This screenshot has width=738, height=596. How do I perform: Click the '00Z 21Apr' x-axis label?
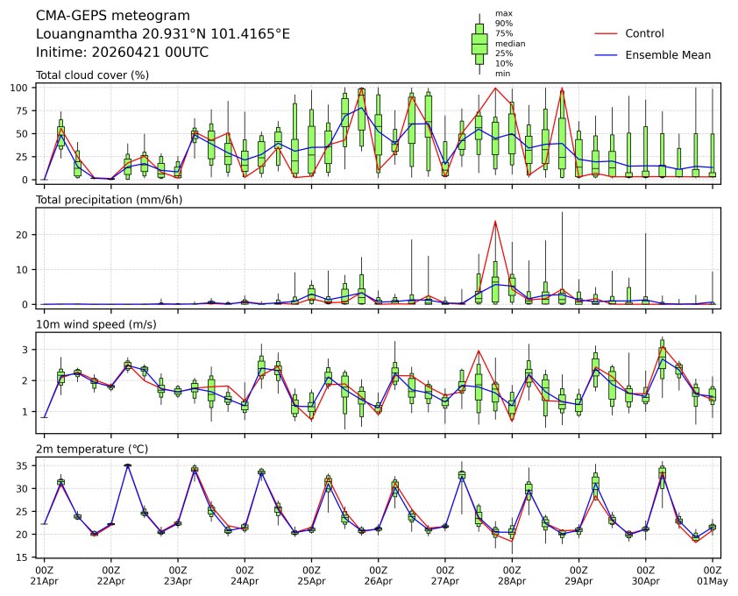44,575
